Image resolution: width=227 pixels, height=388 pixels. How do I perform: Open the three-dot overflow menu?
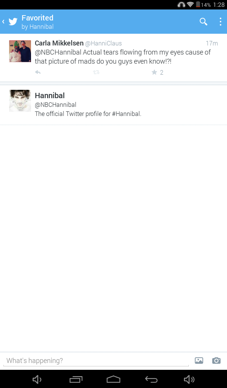[x=220, y=22]
